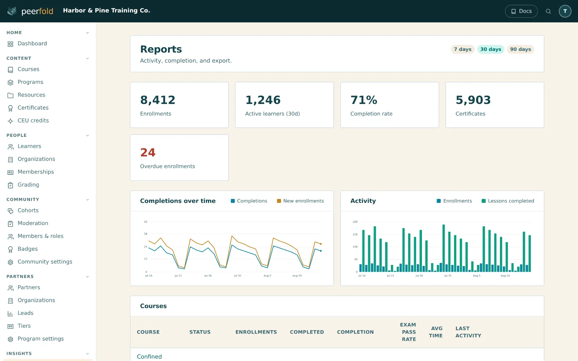578x361 pixels.
Task: Open the Overdue enrollments 24 card
Action: click(179, 157)
